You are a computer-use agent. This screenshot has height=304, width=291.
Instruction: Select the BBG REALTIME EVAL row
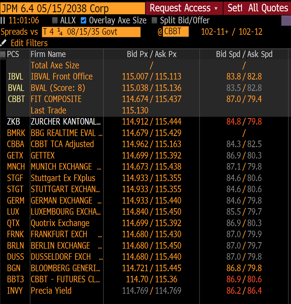147,133
